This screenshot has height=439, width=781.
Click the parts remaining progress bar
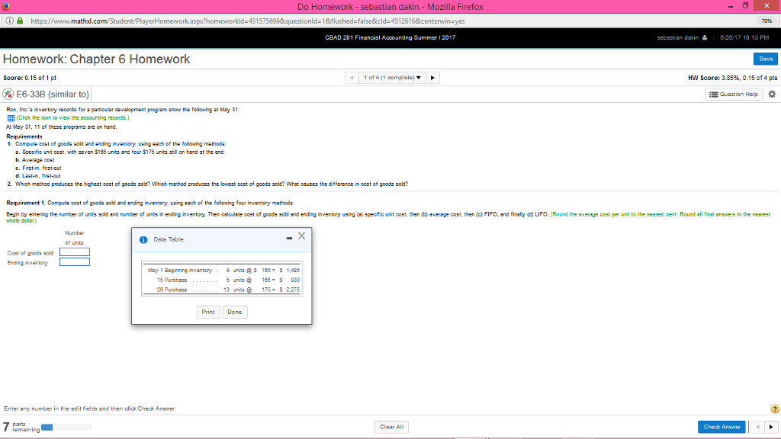[66, 427]
